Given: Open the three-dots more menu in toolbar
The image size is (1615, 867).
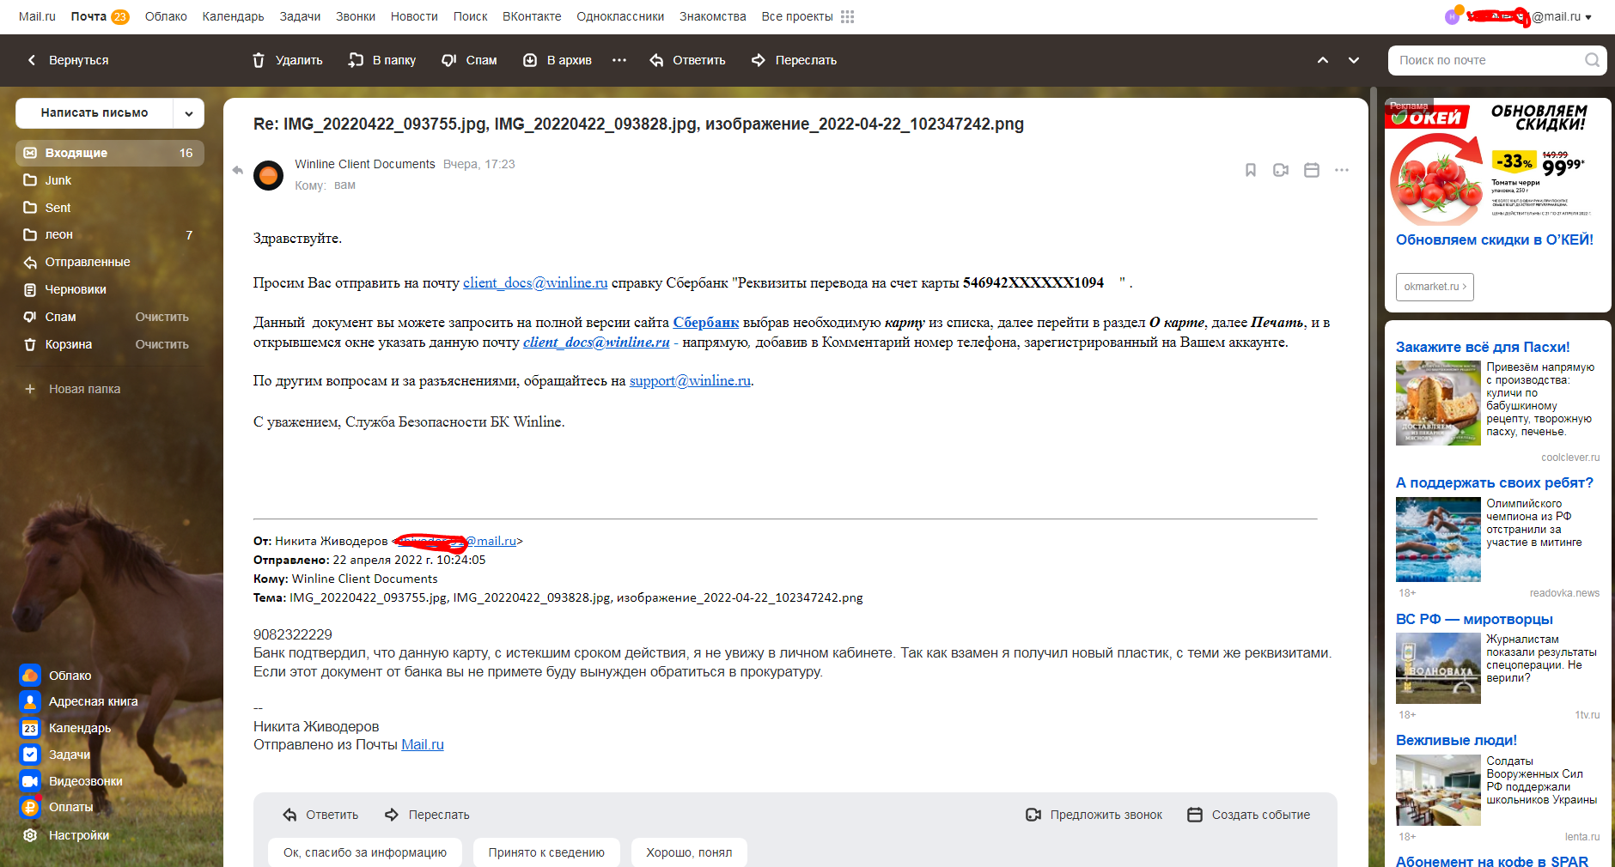Looking at the screenshot, I should coord(619,60).
